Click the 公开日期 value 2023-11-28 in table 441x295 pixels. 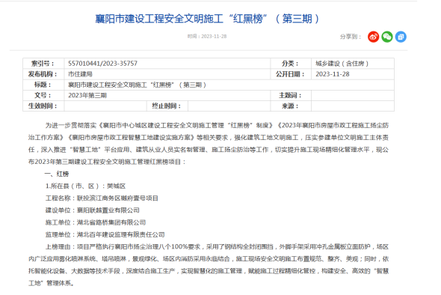tap(333, 74)
